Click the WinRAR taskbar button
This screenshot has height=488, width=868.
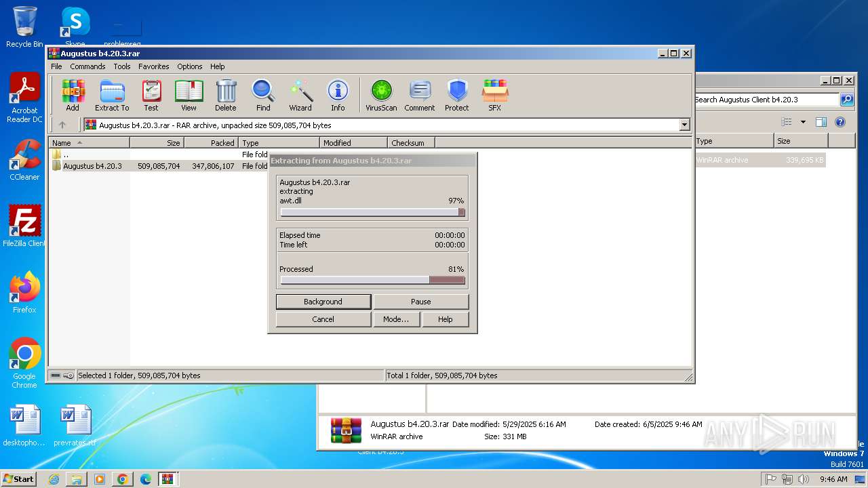click(x=167, y=479)
